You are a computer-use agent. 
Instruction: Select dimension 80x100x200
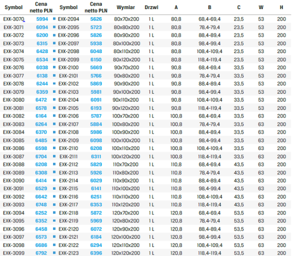pos(127,43)
